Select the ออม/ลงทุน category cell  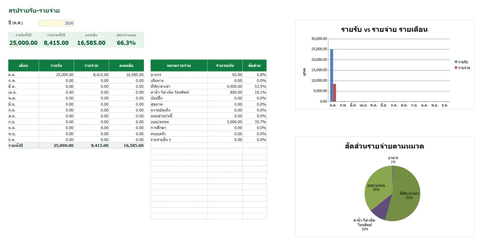(179, 122)
